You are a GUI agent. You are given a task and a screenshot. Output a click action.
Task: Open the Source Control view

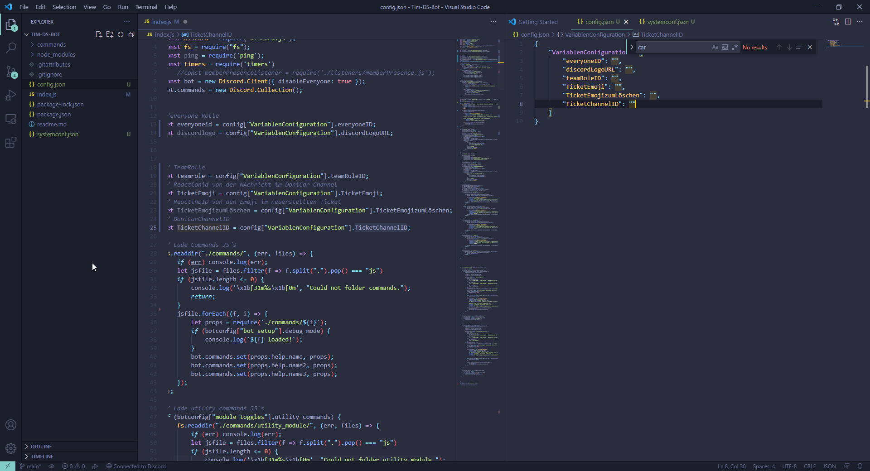tap(11, 72)
